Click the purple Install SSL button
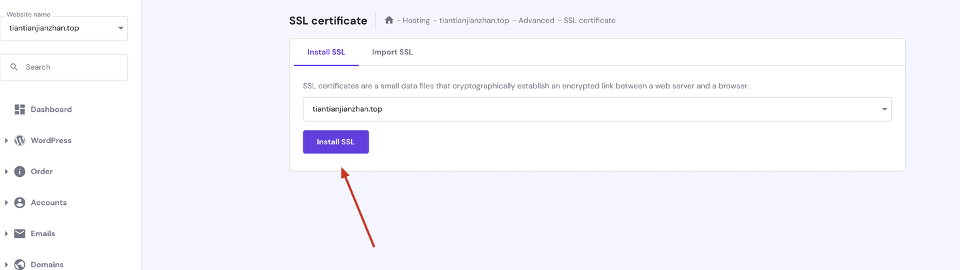The image size is (960, 270). coord(336,142)
